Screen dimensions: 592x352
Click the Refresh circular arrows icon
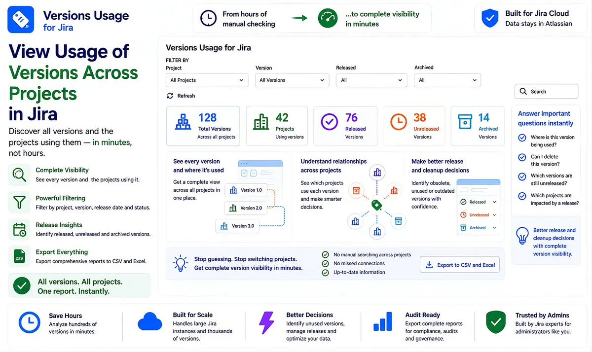pyautogui.click(x=170, y=96)
